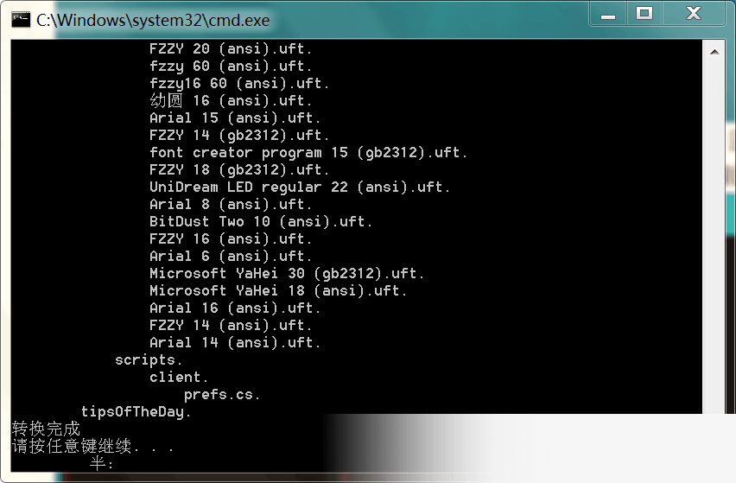
Task: Click the '转换完成' message
Action: (x=46, y=429)
